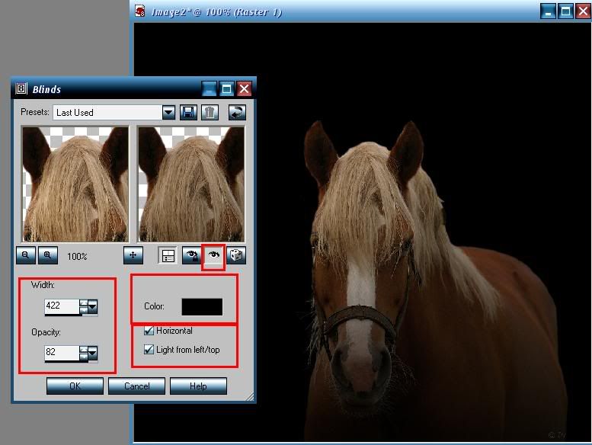
Task: Open Opacity slider dropdown arrow
Action: pos(92,353)
